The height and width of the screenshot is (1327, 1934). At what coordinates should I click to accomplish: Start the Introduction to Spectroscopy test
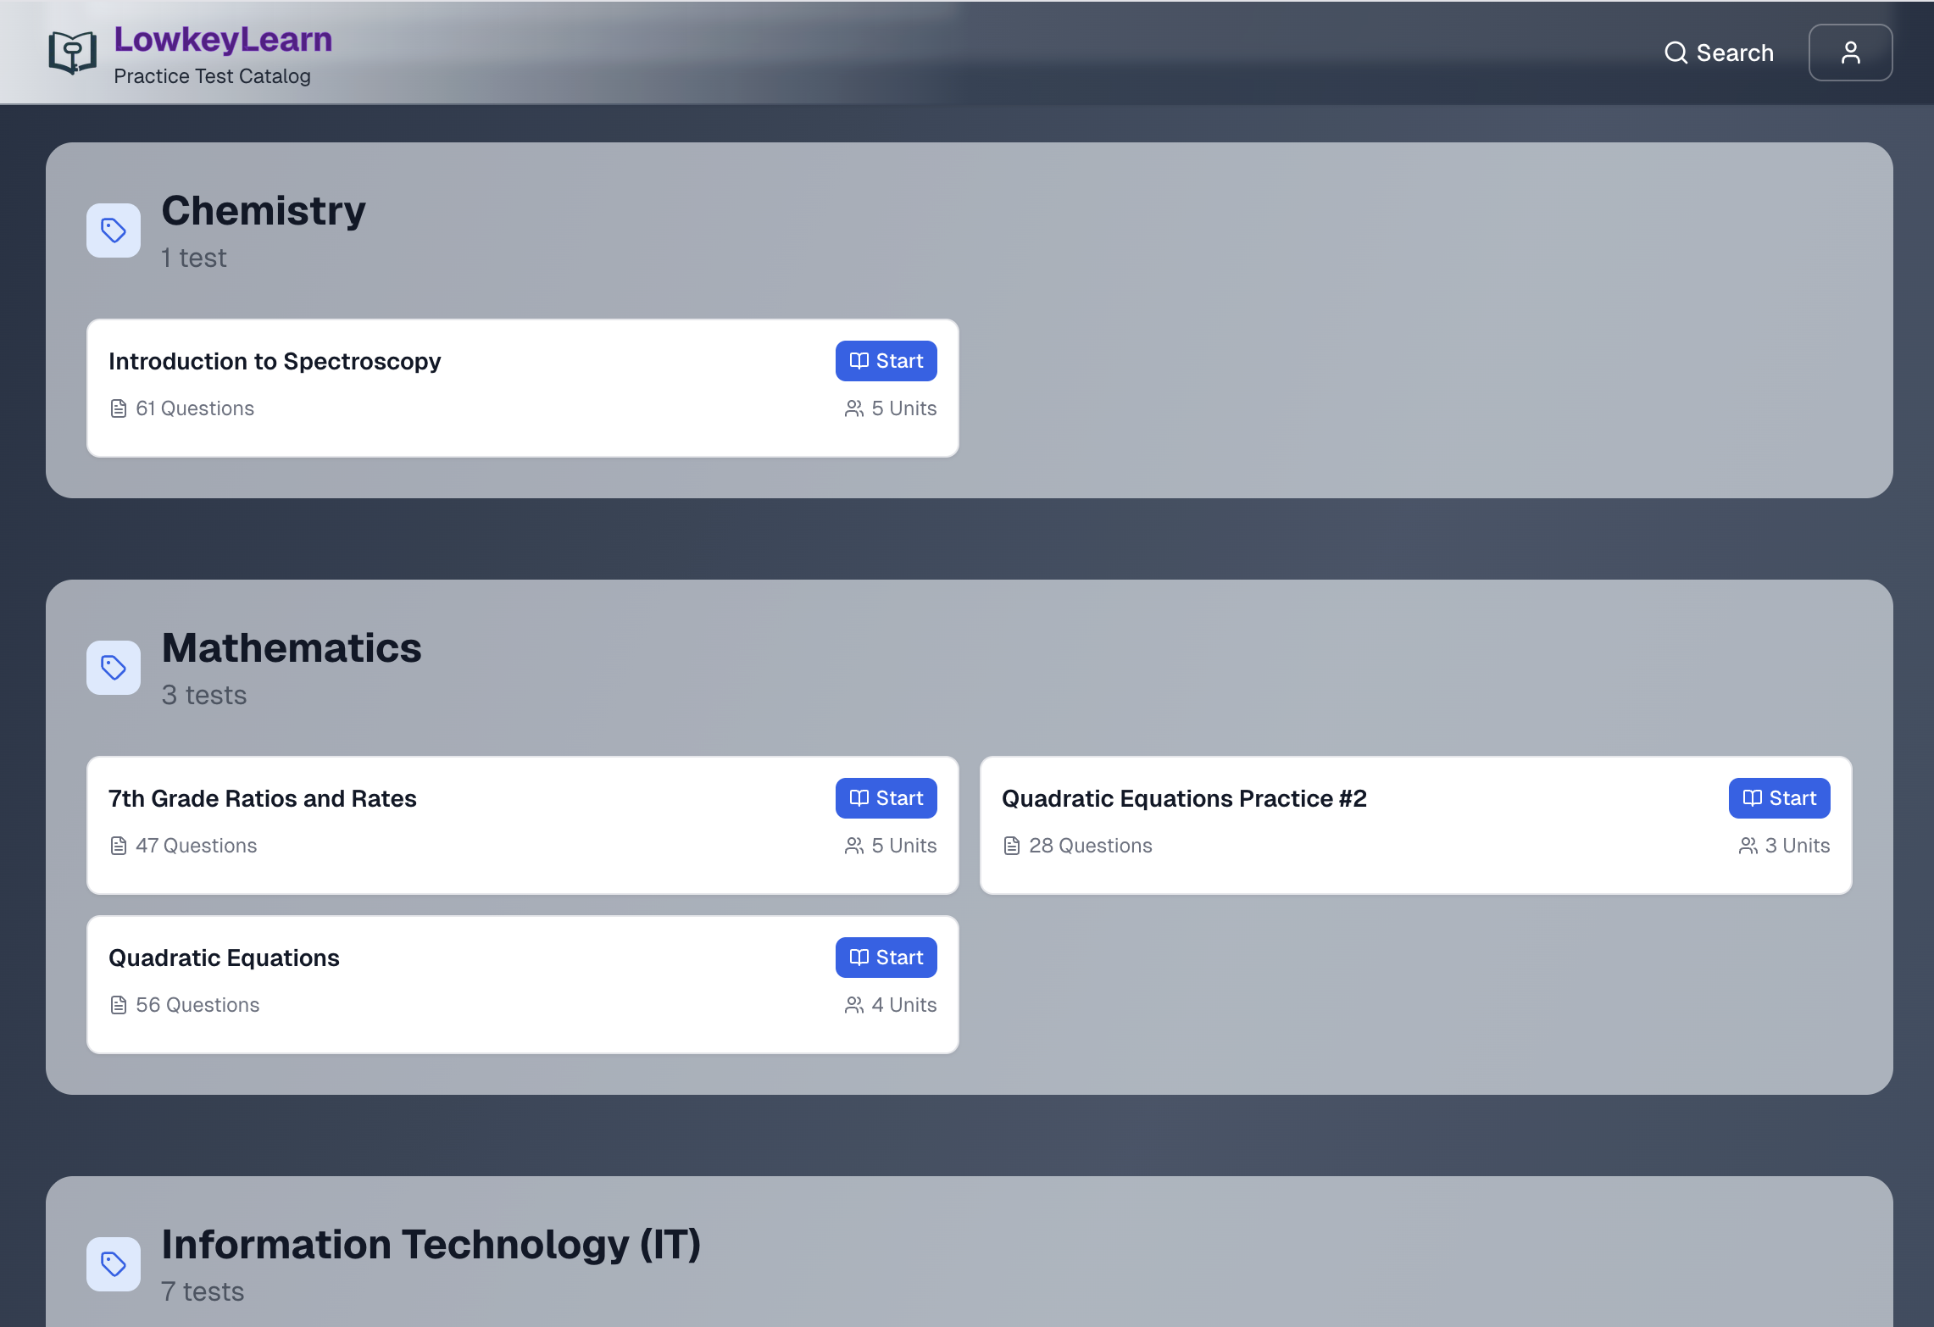click(x=886, y=360)
